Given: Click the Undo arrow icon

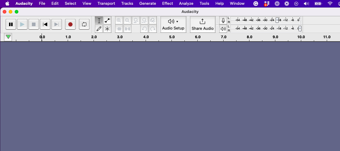Looking at the screenshot, I should tap(144, 29).
